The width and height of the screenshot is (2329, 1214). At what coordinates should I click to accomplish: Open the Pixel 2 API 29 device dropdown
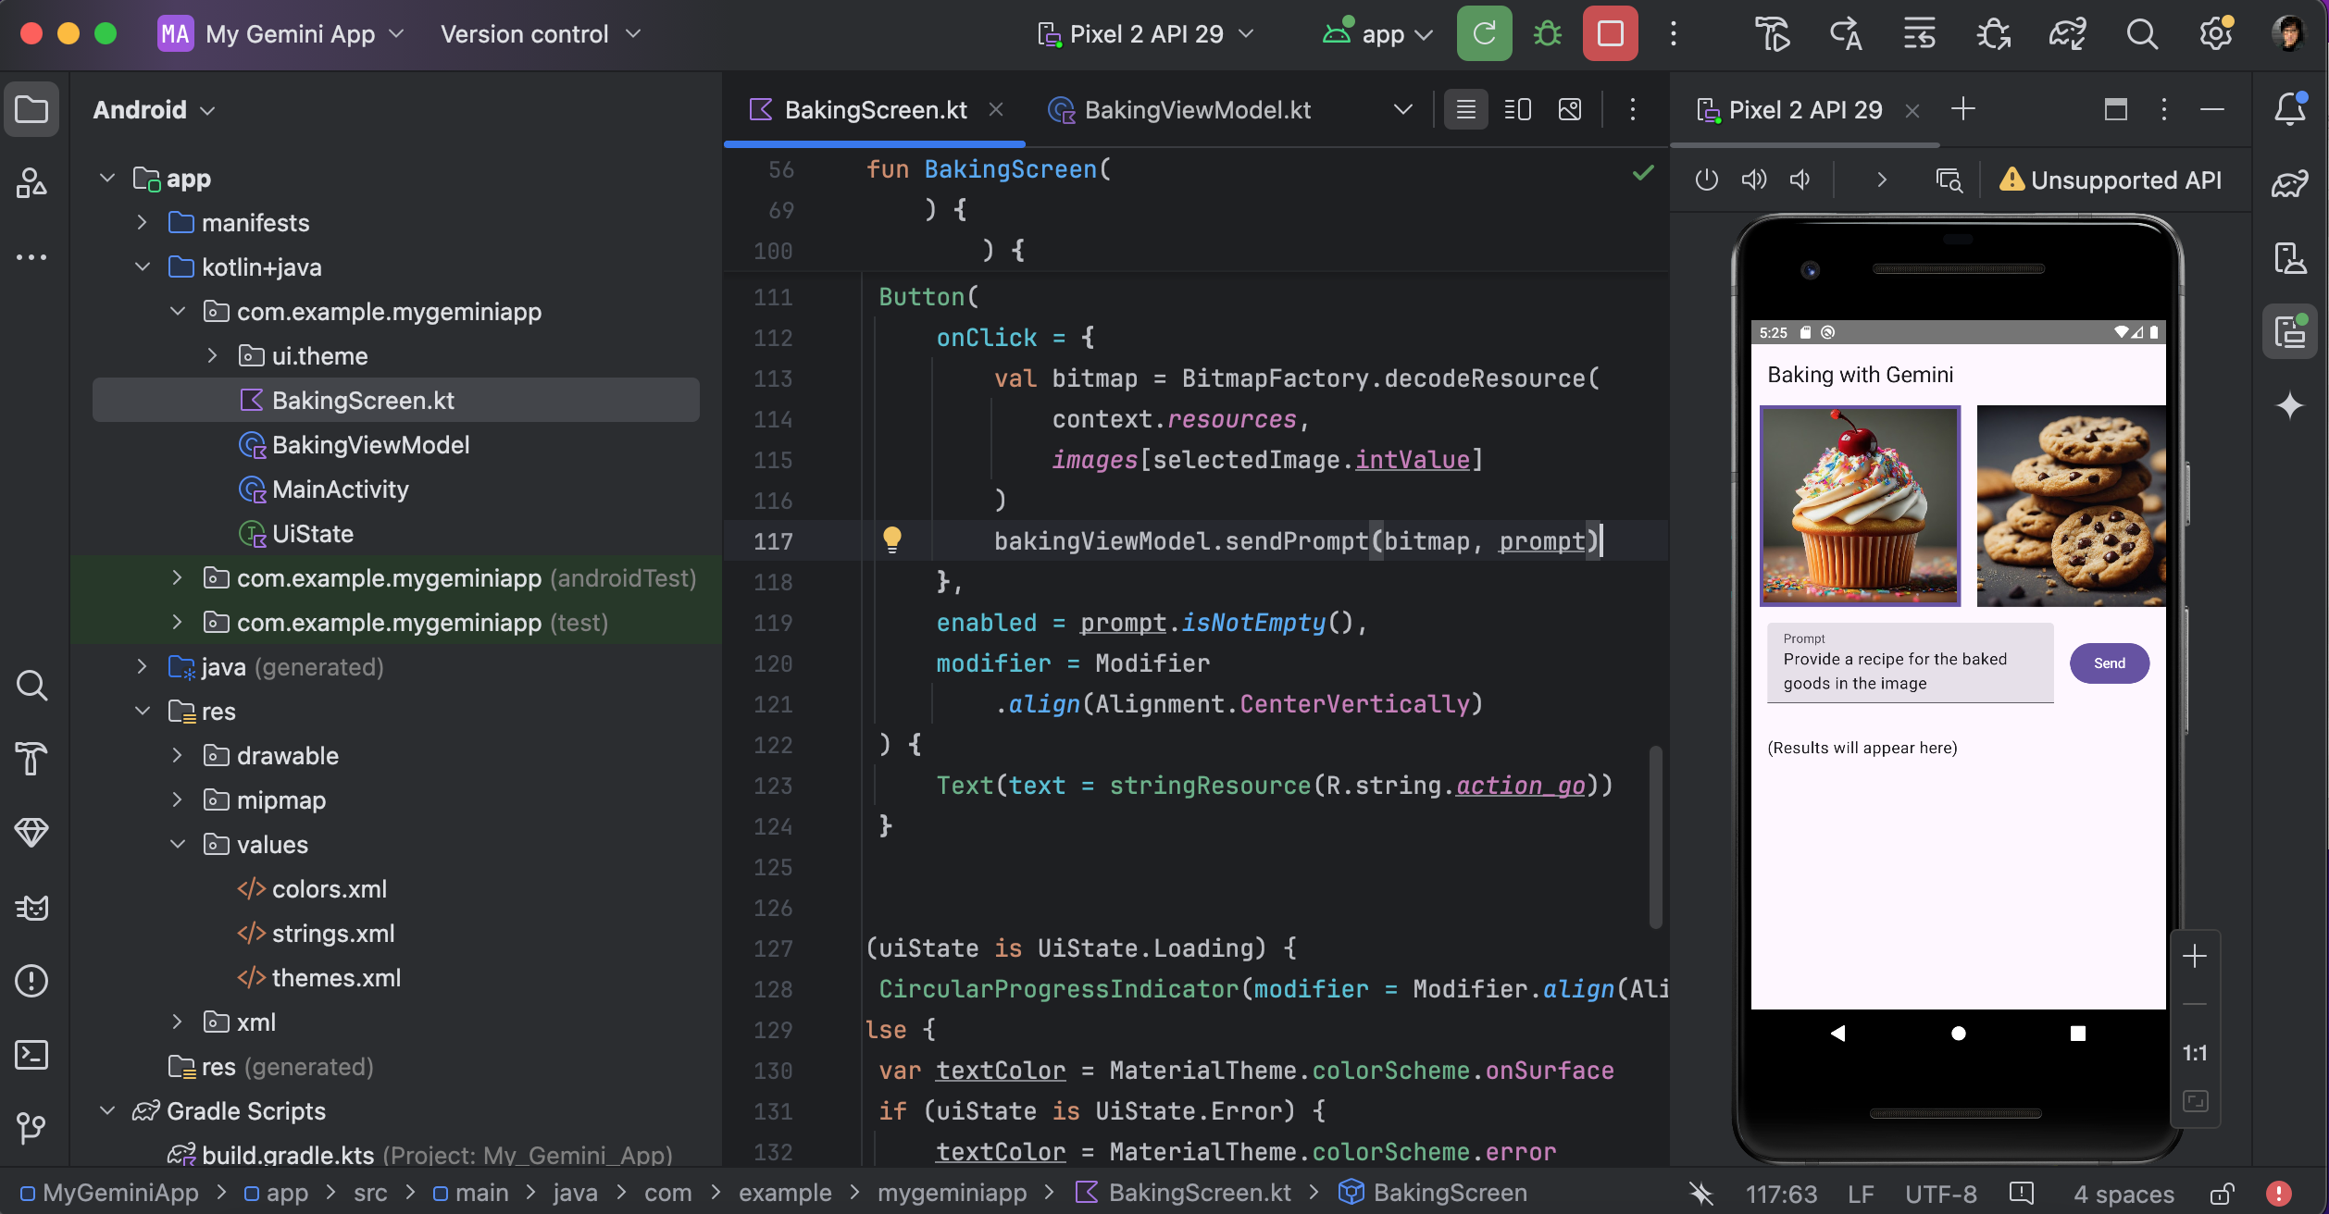click(1146, 34)
